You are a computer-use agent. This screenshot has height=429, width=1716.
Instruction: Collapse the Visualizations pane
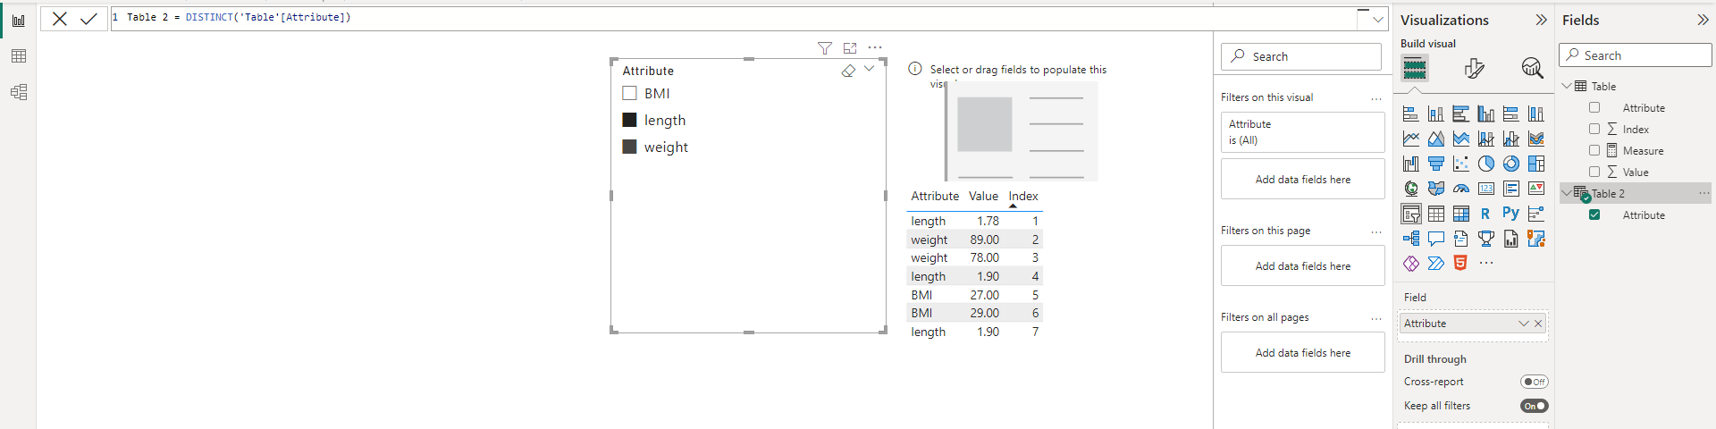click(x=1541, y=20)
